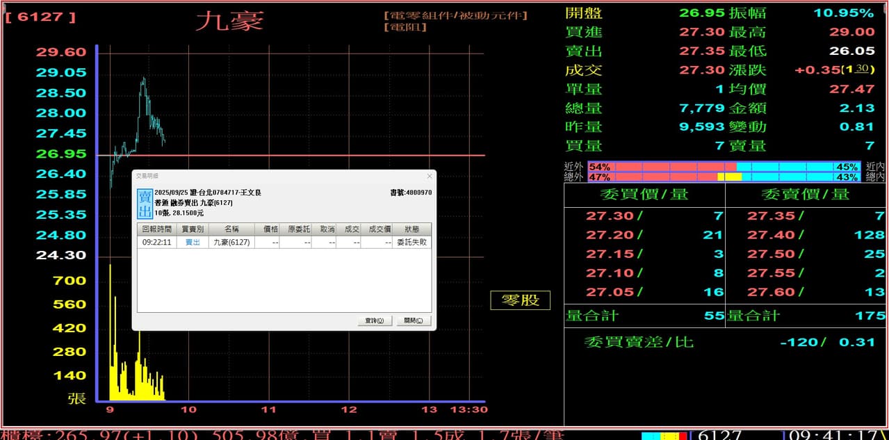
Task: Click the 名稱 column header
Action: click(x=231, y=229)
